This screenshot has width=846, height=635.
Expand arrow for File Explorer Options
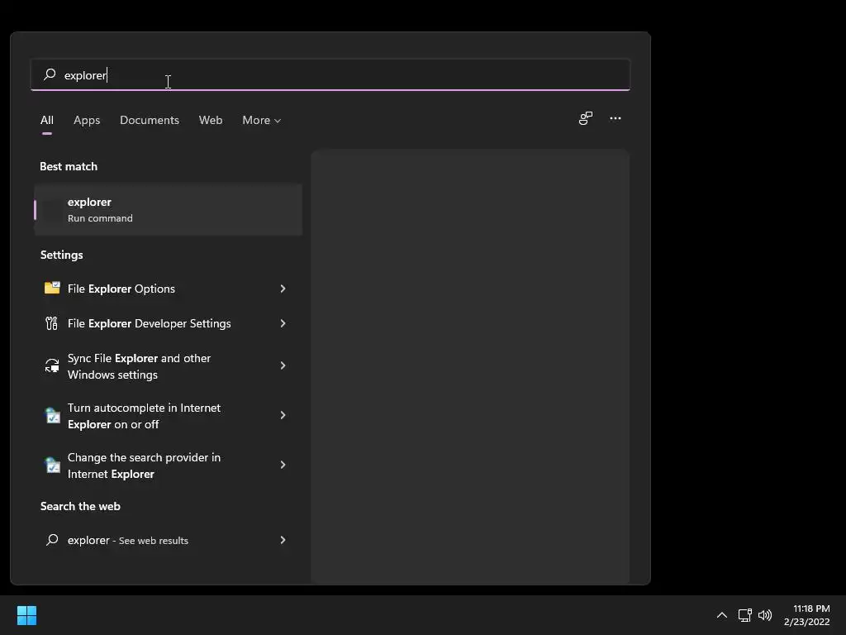[283, 289]
